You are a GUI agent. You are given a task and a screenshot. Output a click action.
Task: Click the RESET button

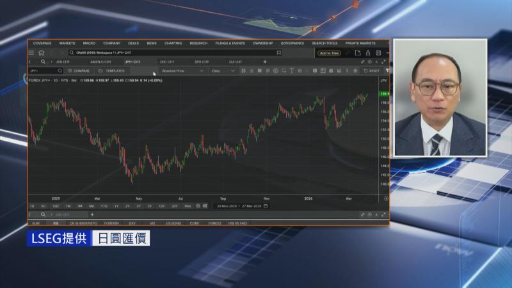tap(372, 70)
